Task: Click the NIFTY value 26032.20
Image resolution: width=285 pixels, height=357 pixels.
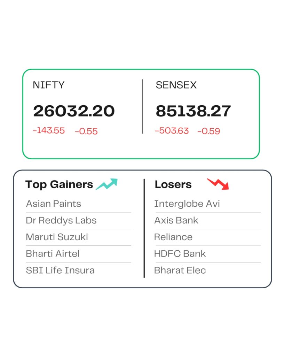Action: (x=74, y=111)
